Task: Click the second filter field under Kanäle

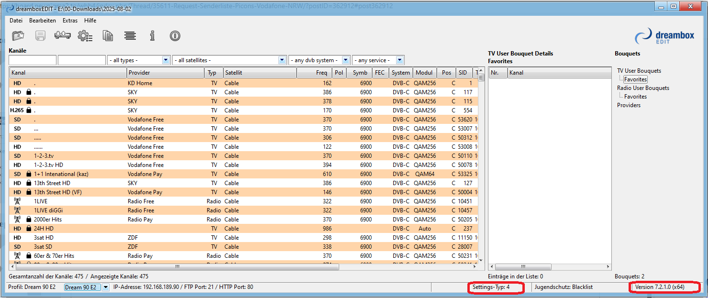Action: click(x=82, y=60)
